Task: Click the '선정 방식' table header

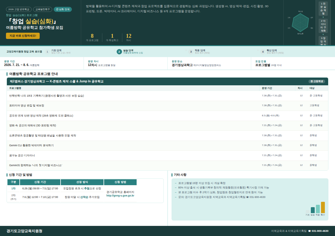Action: (x=82, y=182)
